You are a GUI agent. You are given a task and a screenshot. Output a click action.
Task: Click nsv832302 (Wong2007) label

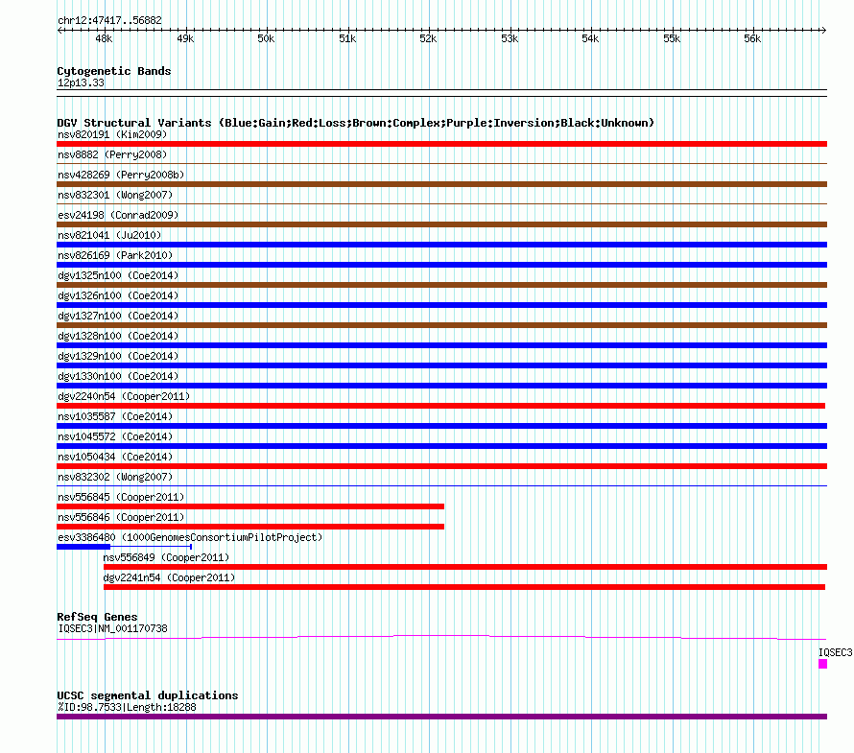pos(115,477)
